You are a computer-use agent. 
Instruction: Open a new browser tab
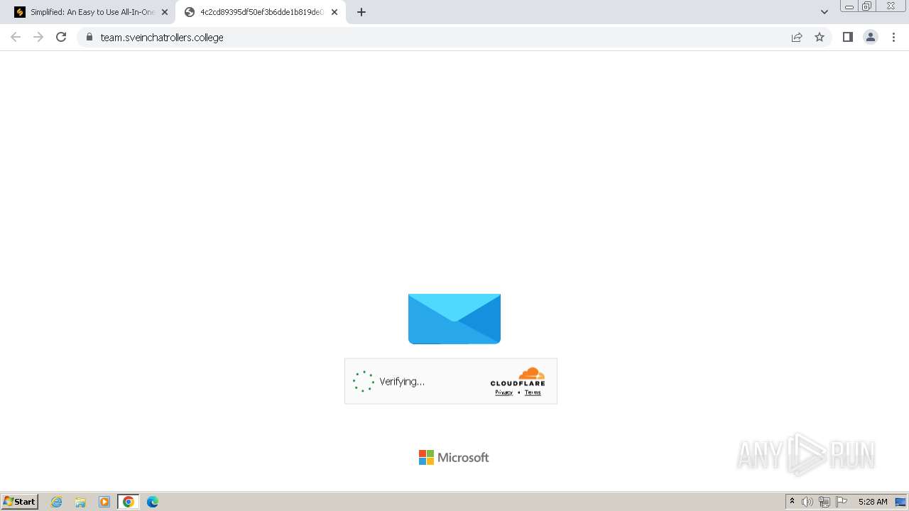tap(361, 12)
